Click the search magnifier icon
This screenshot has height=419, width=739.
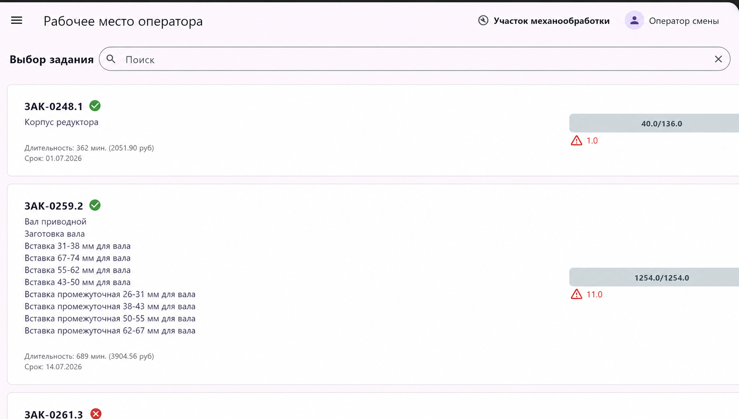[x=111, y=59]
